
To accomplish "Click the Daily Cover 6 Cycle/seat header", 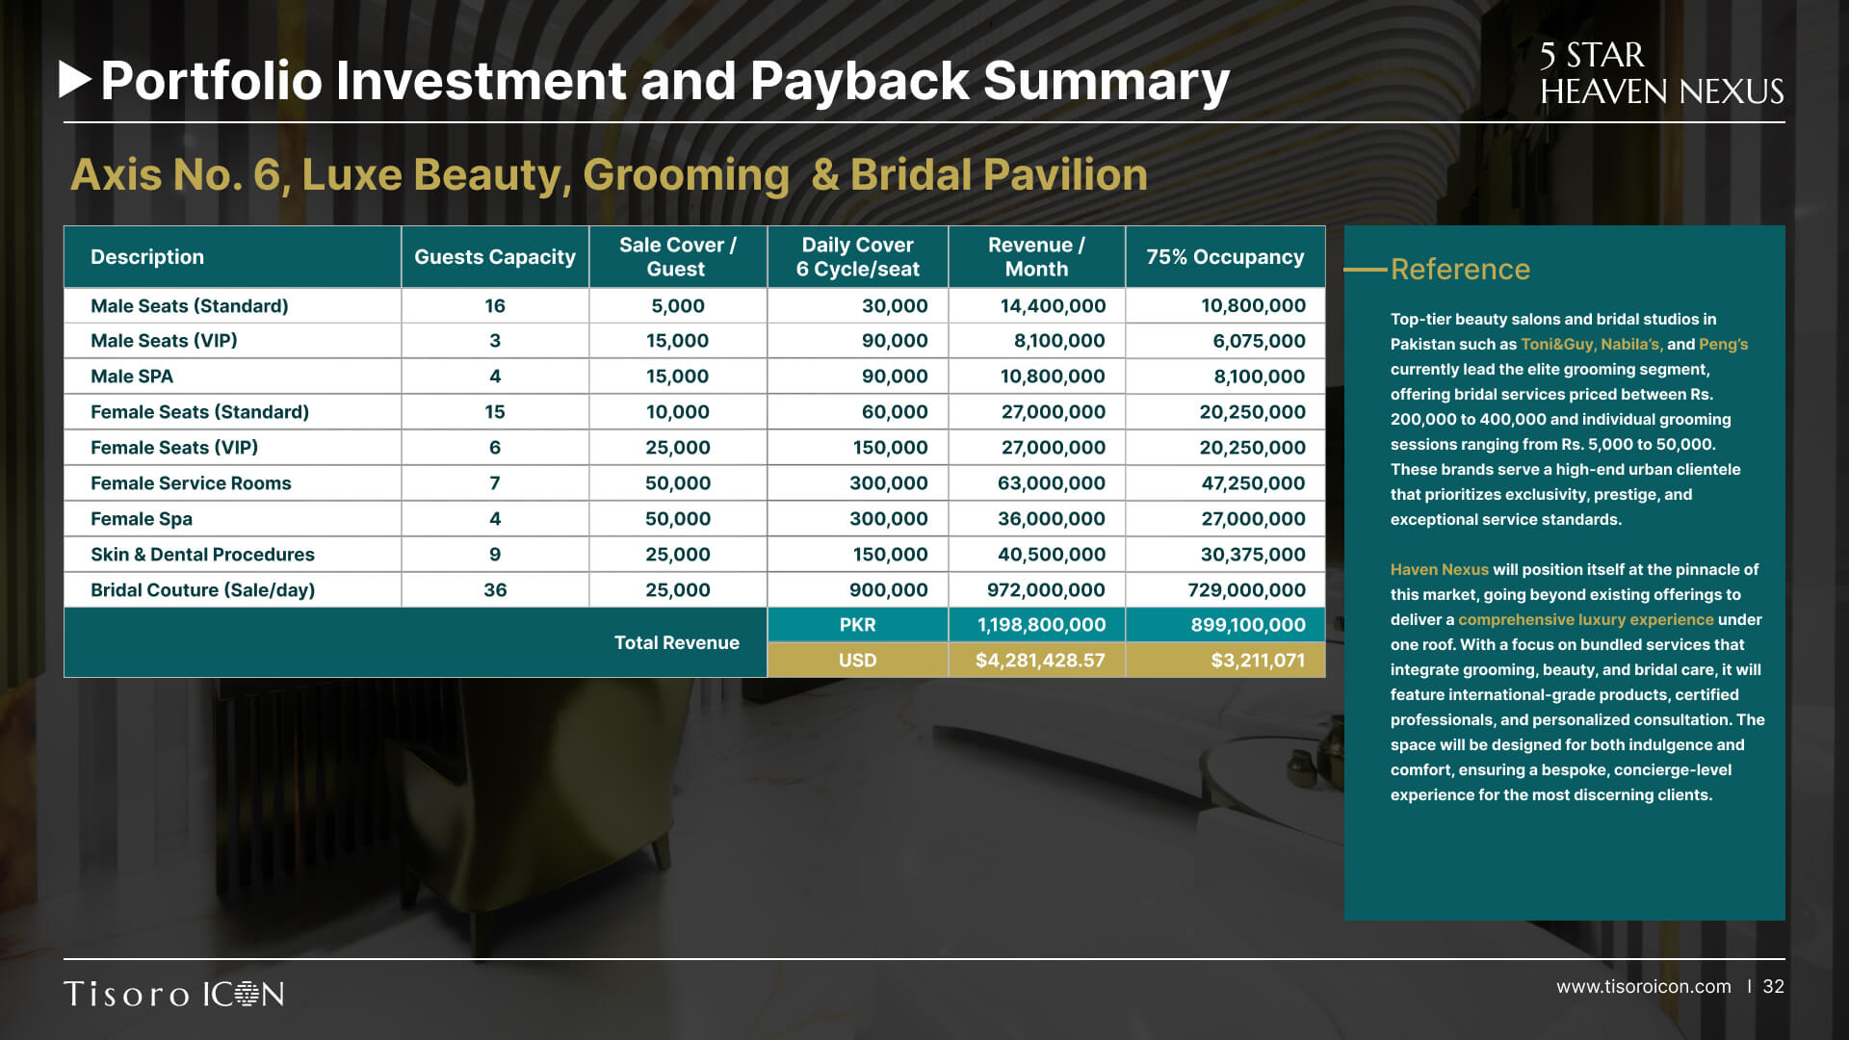I will point(857,257).
